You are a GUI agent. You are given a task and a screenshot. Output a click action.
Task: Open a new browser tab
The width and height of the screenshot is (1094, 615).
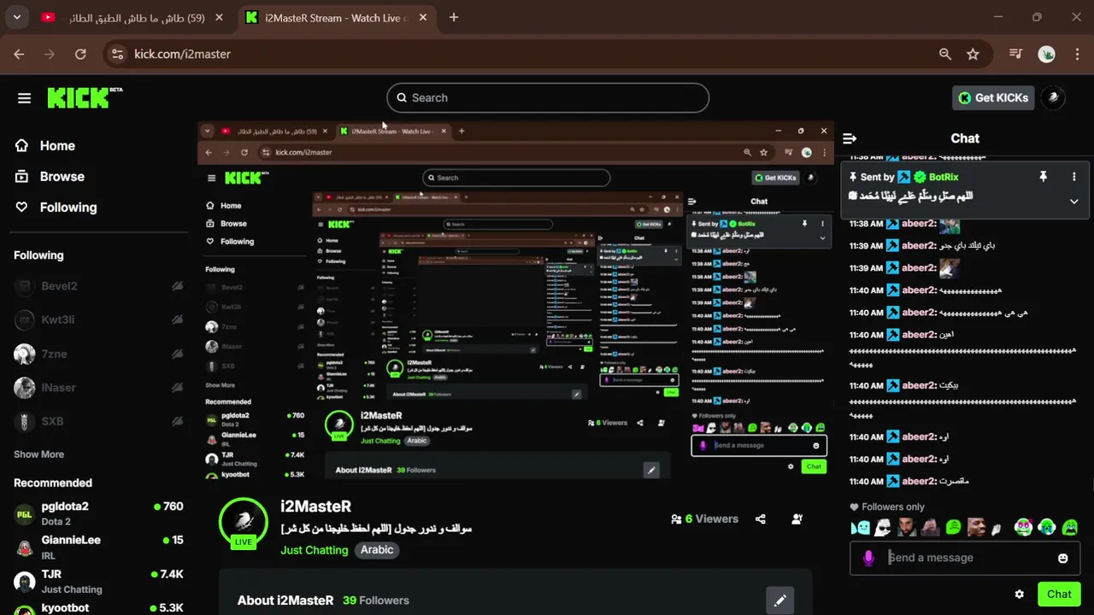click(x=454, y=17)
